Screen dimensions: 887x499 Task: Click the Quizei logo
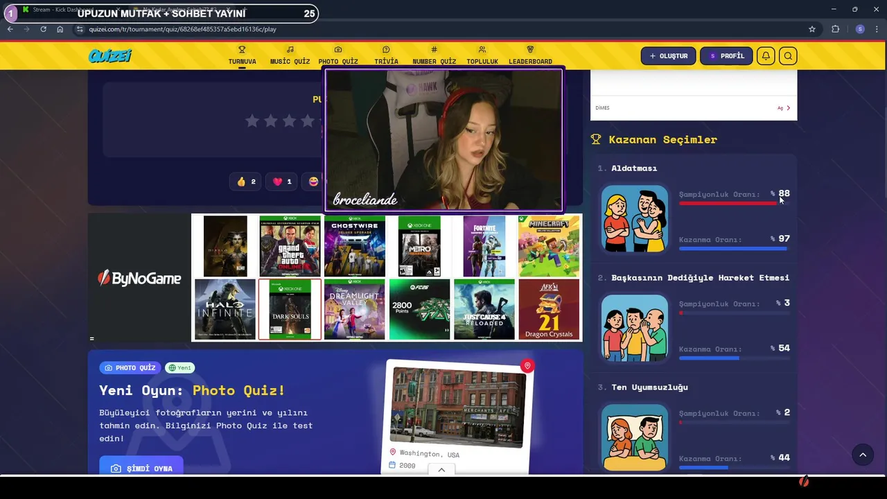[x=109, y=56]
